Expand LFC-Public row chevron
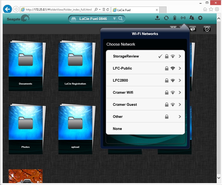 coord(180,68)
